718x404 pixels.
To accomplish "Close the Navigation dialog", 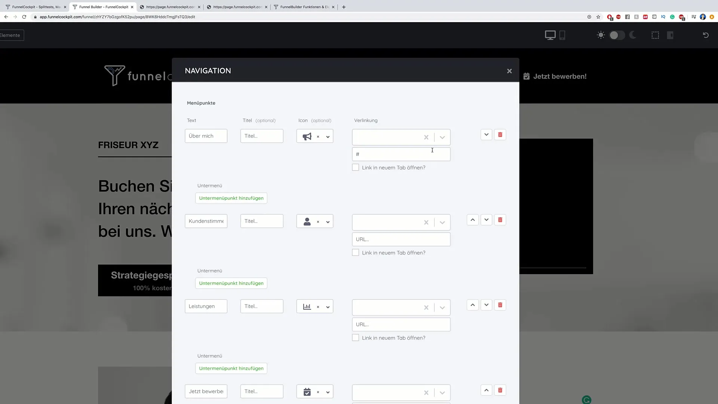I will (509, 71).
